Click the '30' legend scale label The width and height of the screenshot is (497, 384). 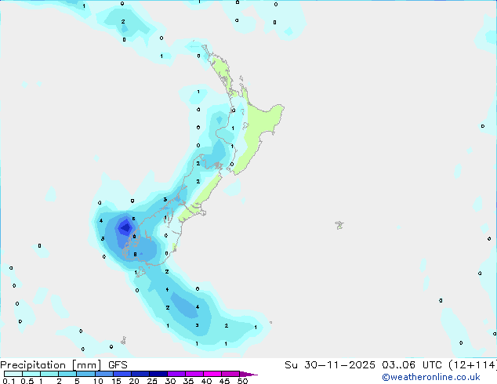pos(170,381)
